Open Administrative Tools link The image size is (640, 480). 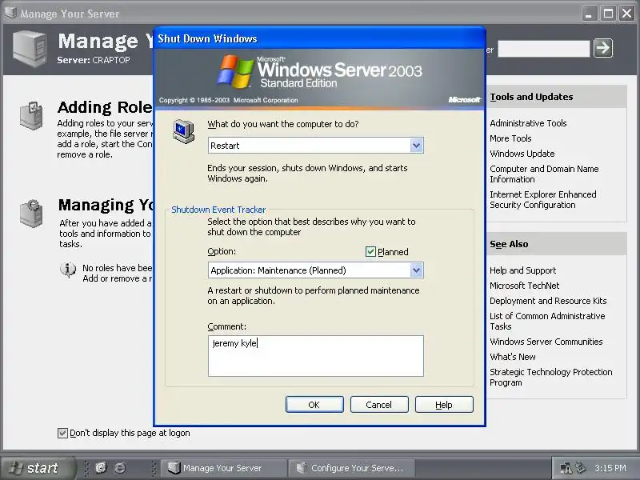tap(528, 123)
